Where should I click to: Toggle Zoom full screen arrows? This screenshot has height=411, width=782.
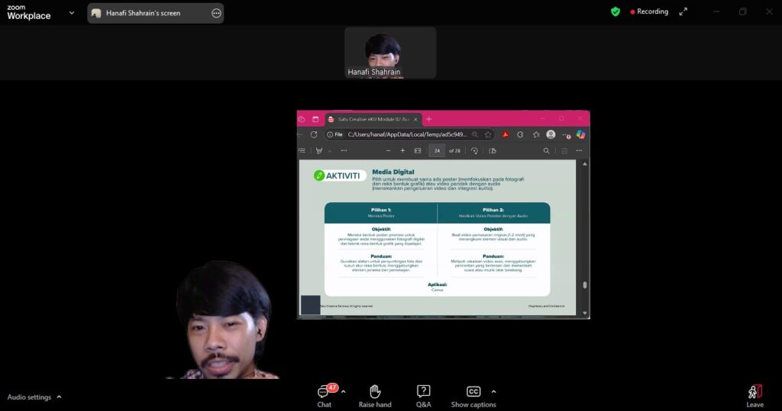tap(683, 11)
